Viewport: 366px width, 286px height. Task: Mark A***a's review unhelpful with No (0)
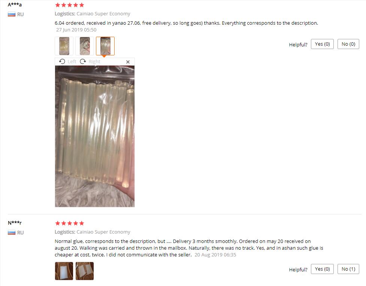(x=348, y=44)
